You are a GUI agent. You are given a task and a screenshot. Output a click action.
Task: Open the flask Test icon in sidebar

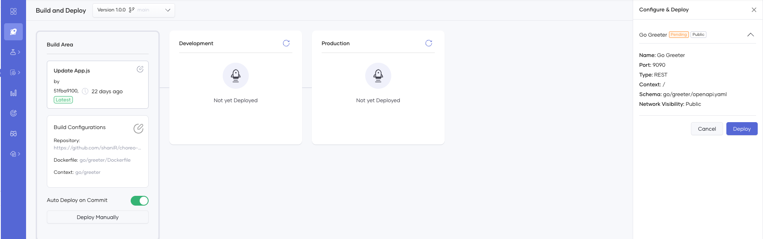pos(14,52)
